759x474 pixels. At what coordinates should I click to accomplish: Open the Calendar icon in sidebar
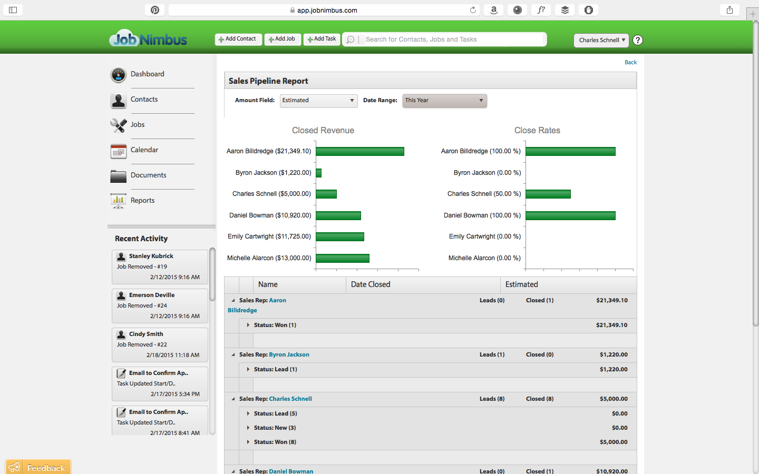coord(119,151)
